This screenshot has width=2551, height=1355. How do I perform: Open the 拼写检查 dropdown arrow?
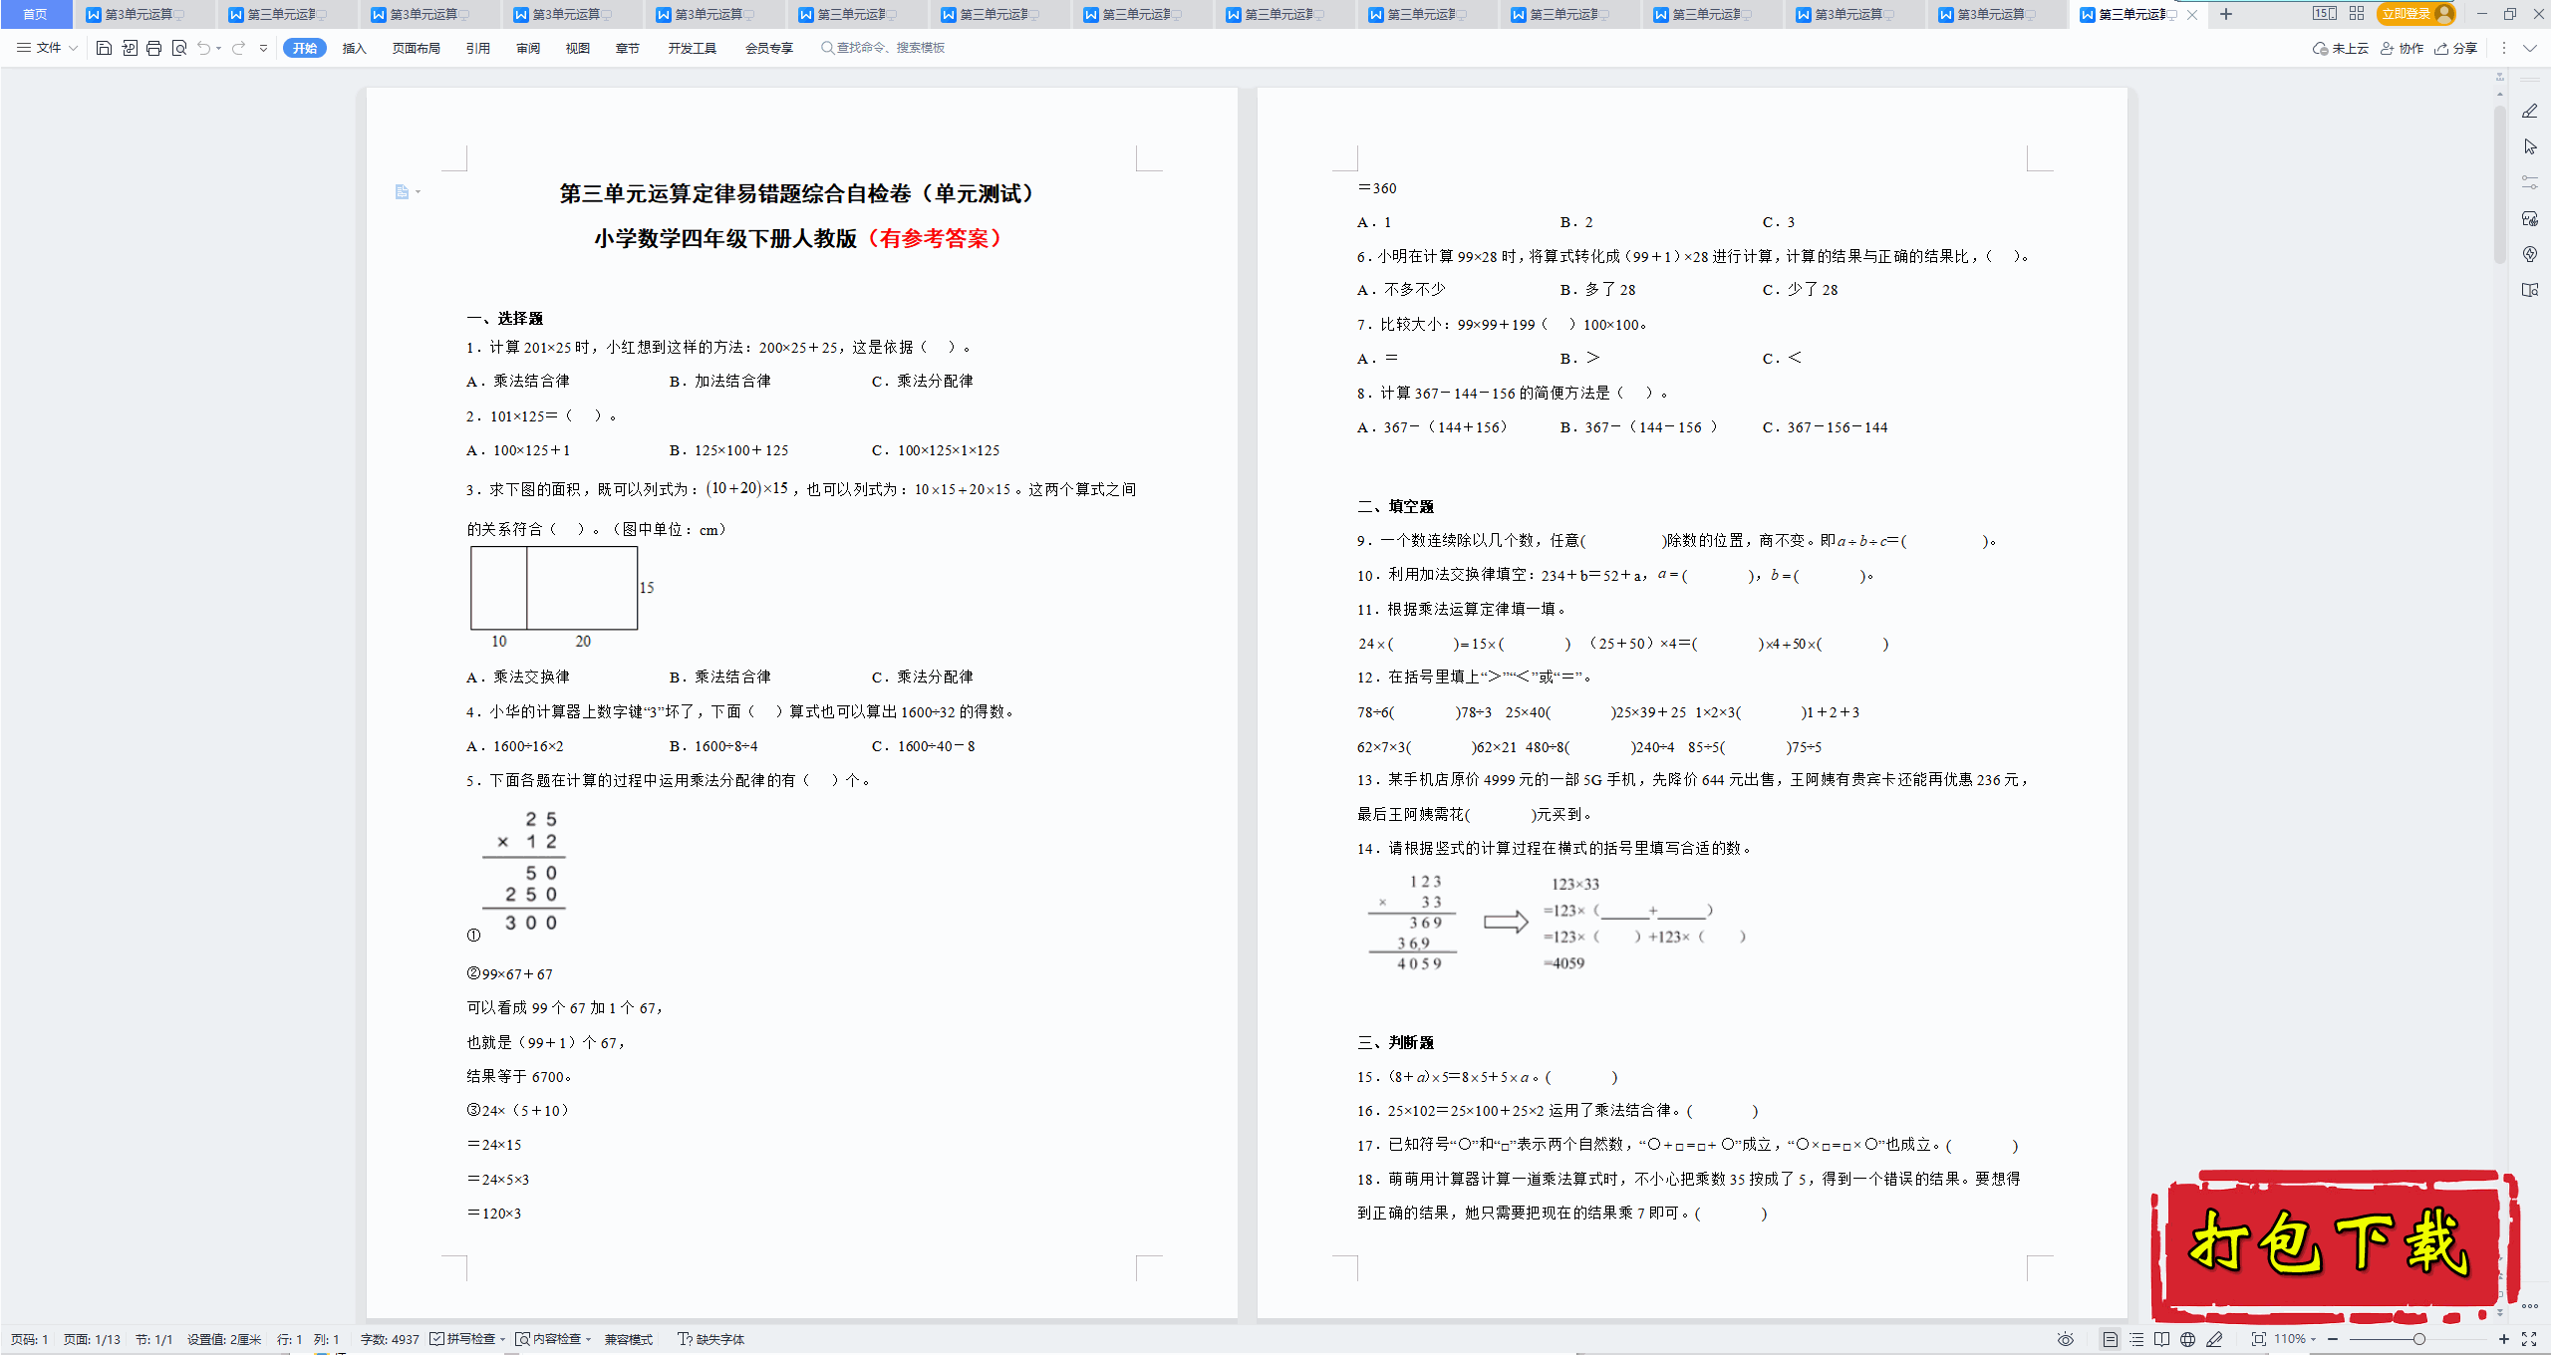pos(503,1339)
